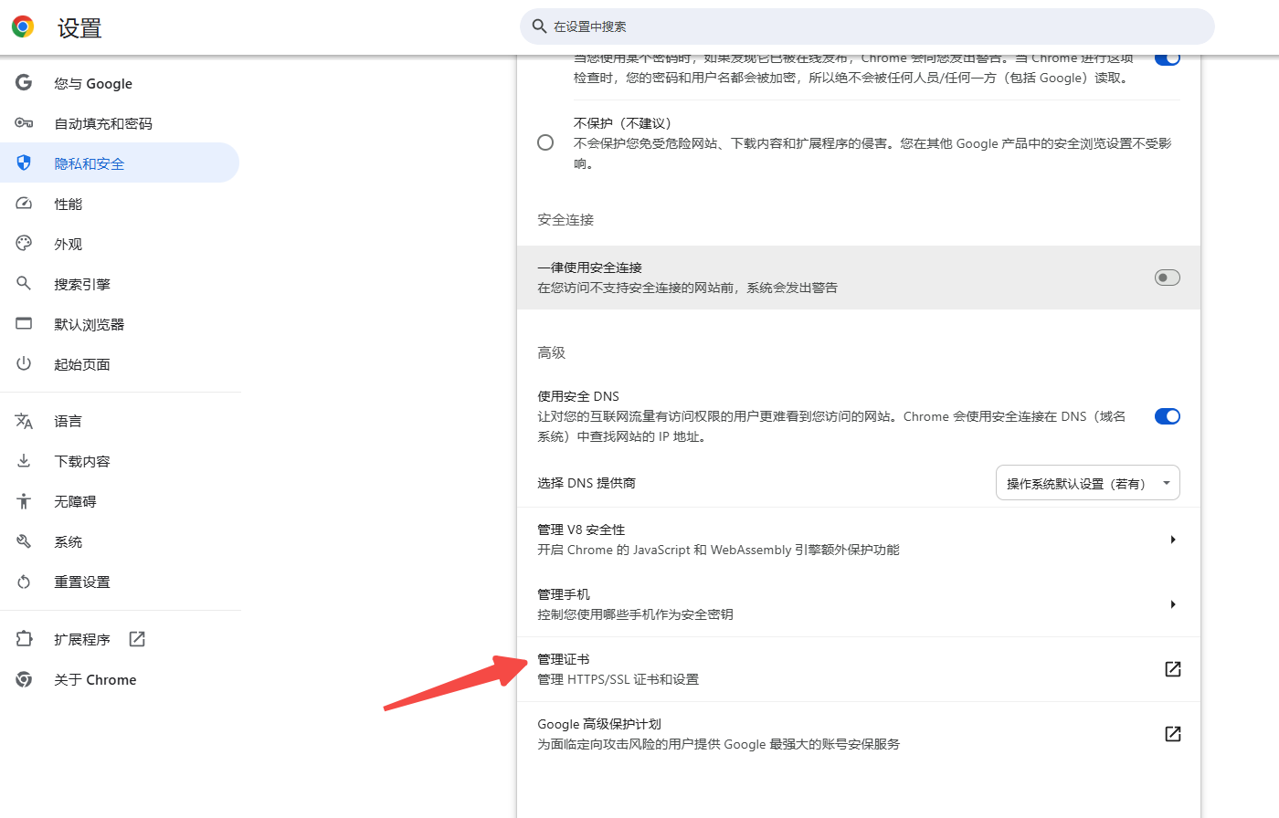The height and width of the screenshot is (818, 1279).
Task: Turn off 使用安全 DNS toggle
Action: pos(1168,416)
